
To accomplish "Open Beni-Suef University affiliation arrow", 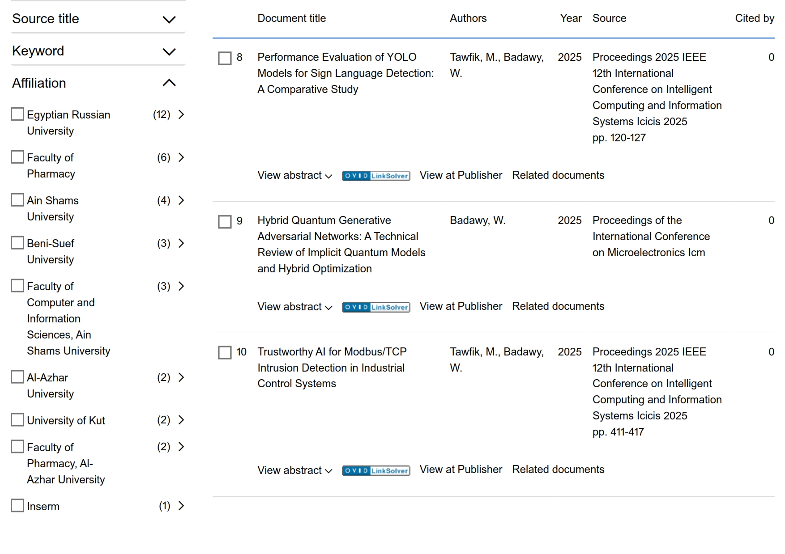I will 181,243.
